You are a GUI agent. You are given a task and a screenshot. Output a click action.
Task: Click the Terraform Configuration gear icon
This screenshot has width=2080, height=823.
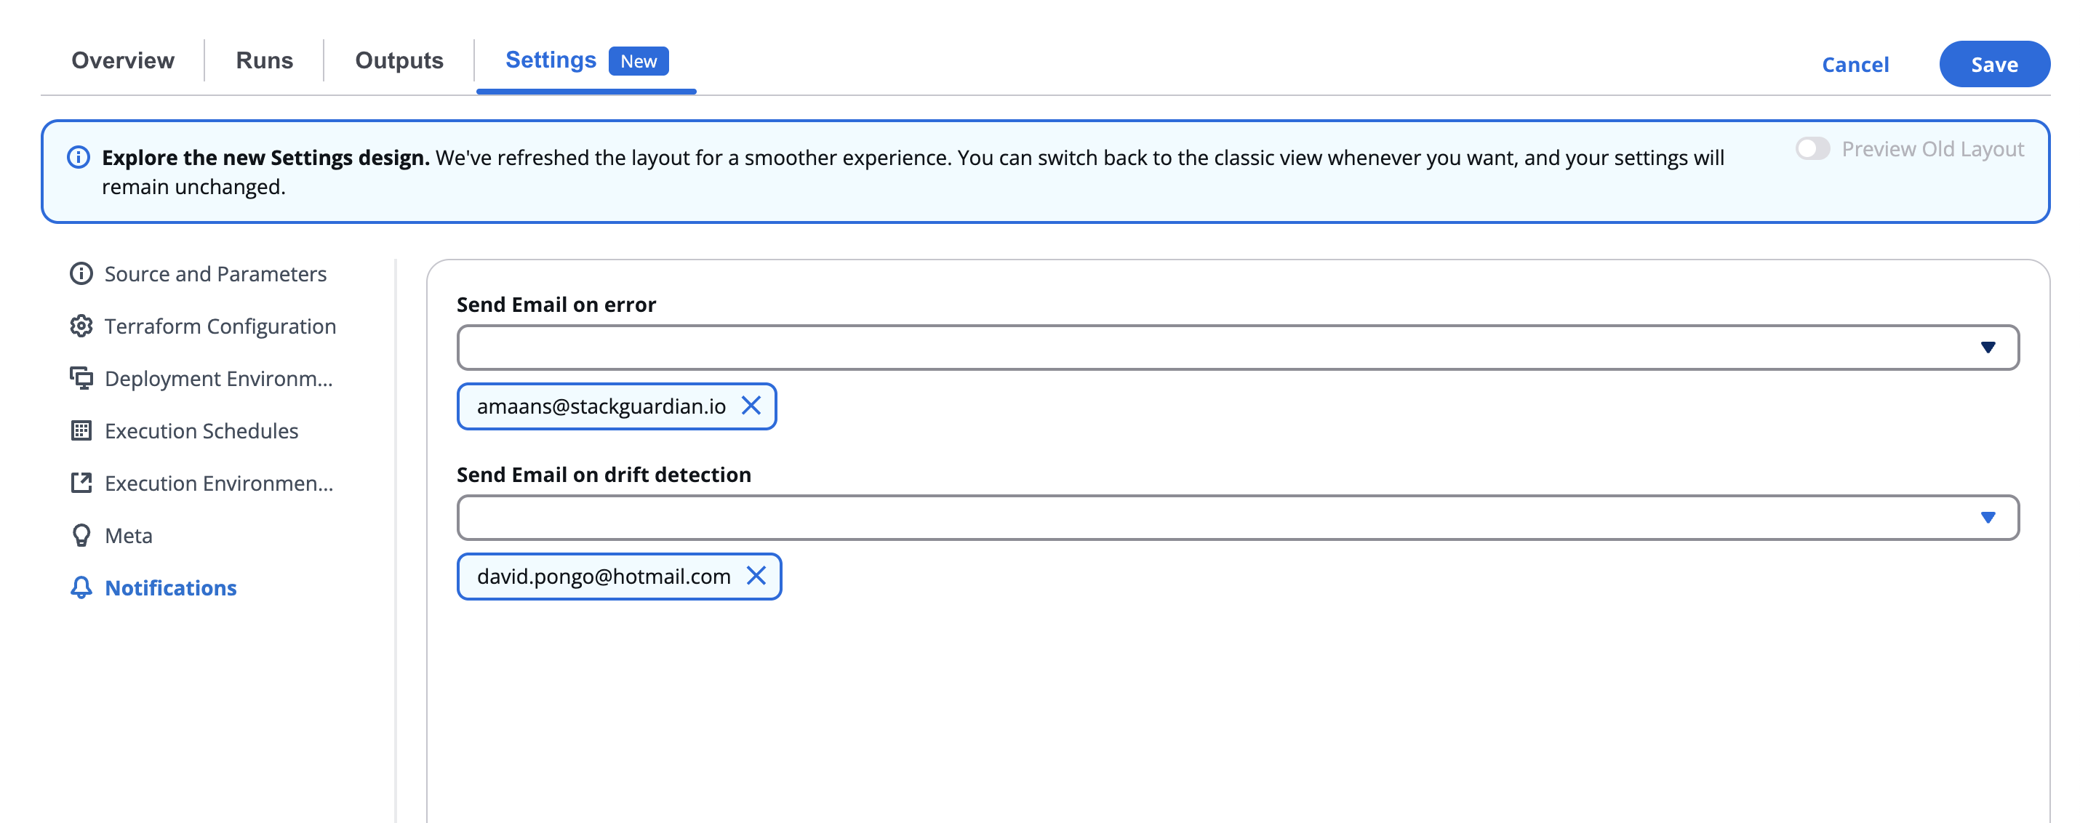(x=81, y=326)
